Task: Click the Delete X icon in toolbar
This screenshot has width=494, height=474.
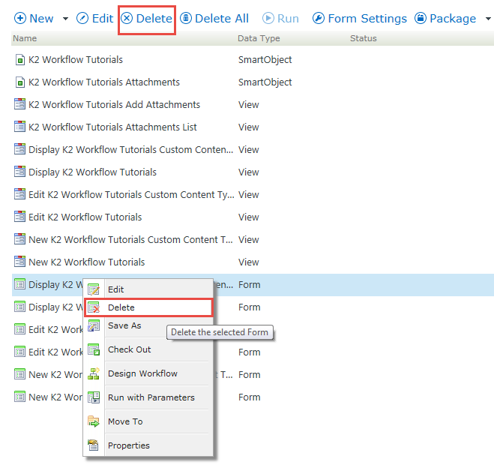Action: (127, 18)
